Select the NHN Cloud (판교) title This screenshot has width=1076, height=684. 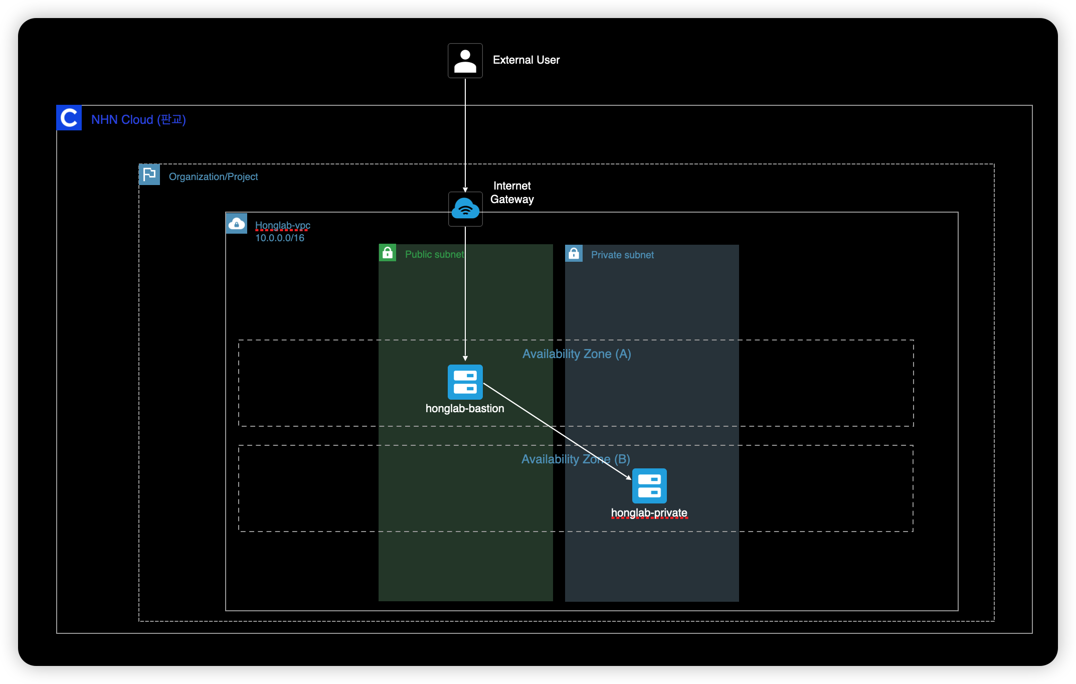point(138,119)
